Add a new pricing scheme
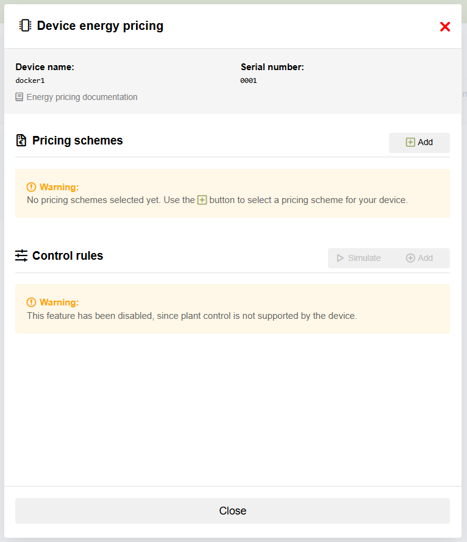 click(x=419, y=143)
